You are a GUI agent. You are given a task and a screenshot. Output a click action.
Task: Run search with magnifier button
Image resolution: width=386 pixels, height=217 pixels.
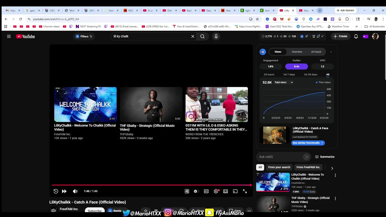coord(202,36)
